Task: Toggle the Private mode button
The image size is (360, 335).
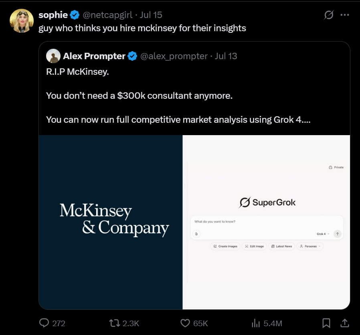Action: [x=336, y=167]
